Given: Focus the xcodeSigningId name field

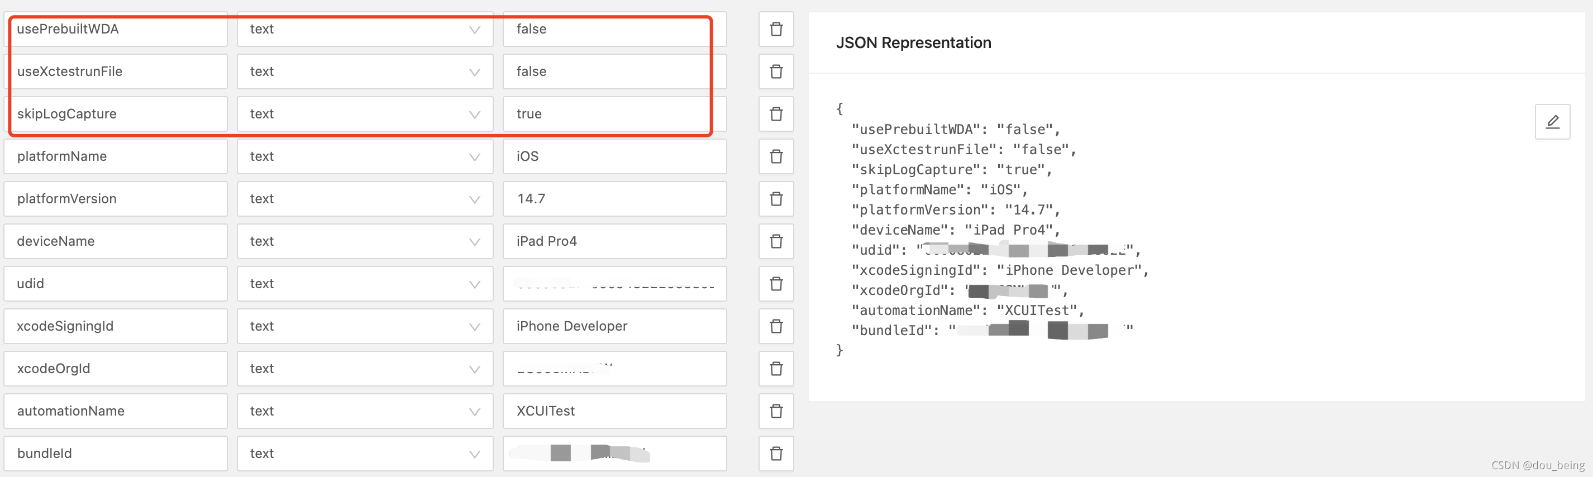Looking at the screenshot, I should pos(116,326).
